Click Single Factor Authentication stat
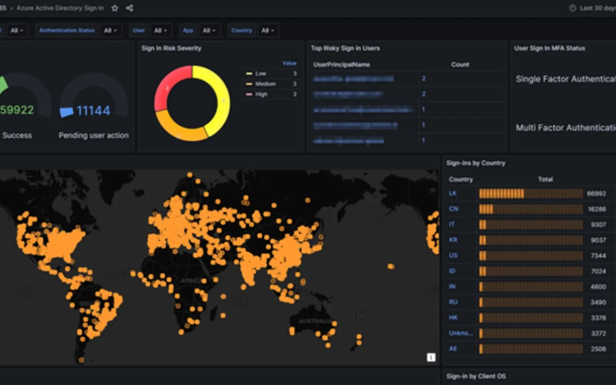Image resolution: width=616 pixels, height=385 pixels. point(566,79)
